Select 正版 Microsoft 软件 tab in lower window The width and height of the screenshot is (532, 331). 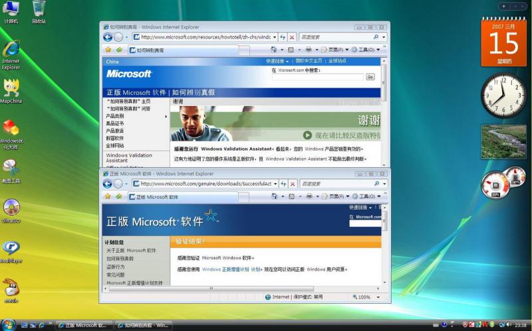tap(182, 196)
